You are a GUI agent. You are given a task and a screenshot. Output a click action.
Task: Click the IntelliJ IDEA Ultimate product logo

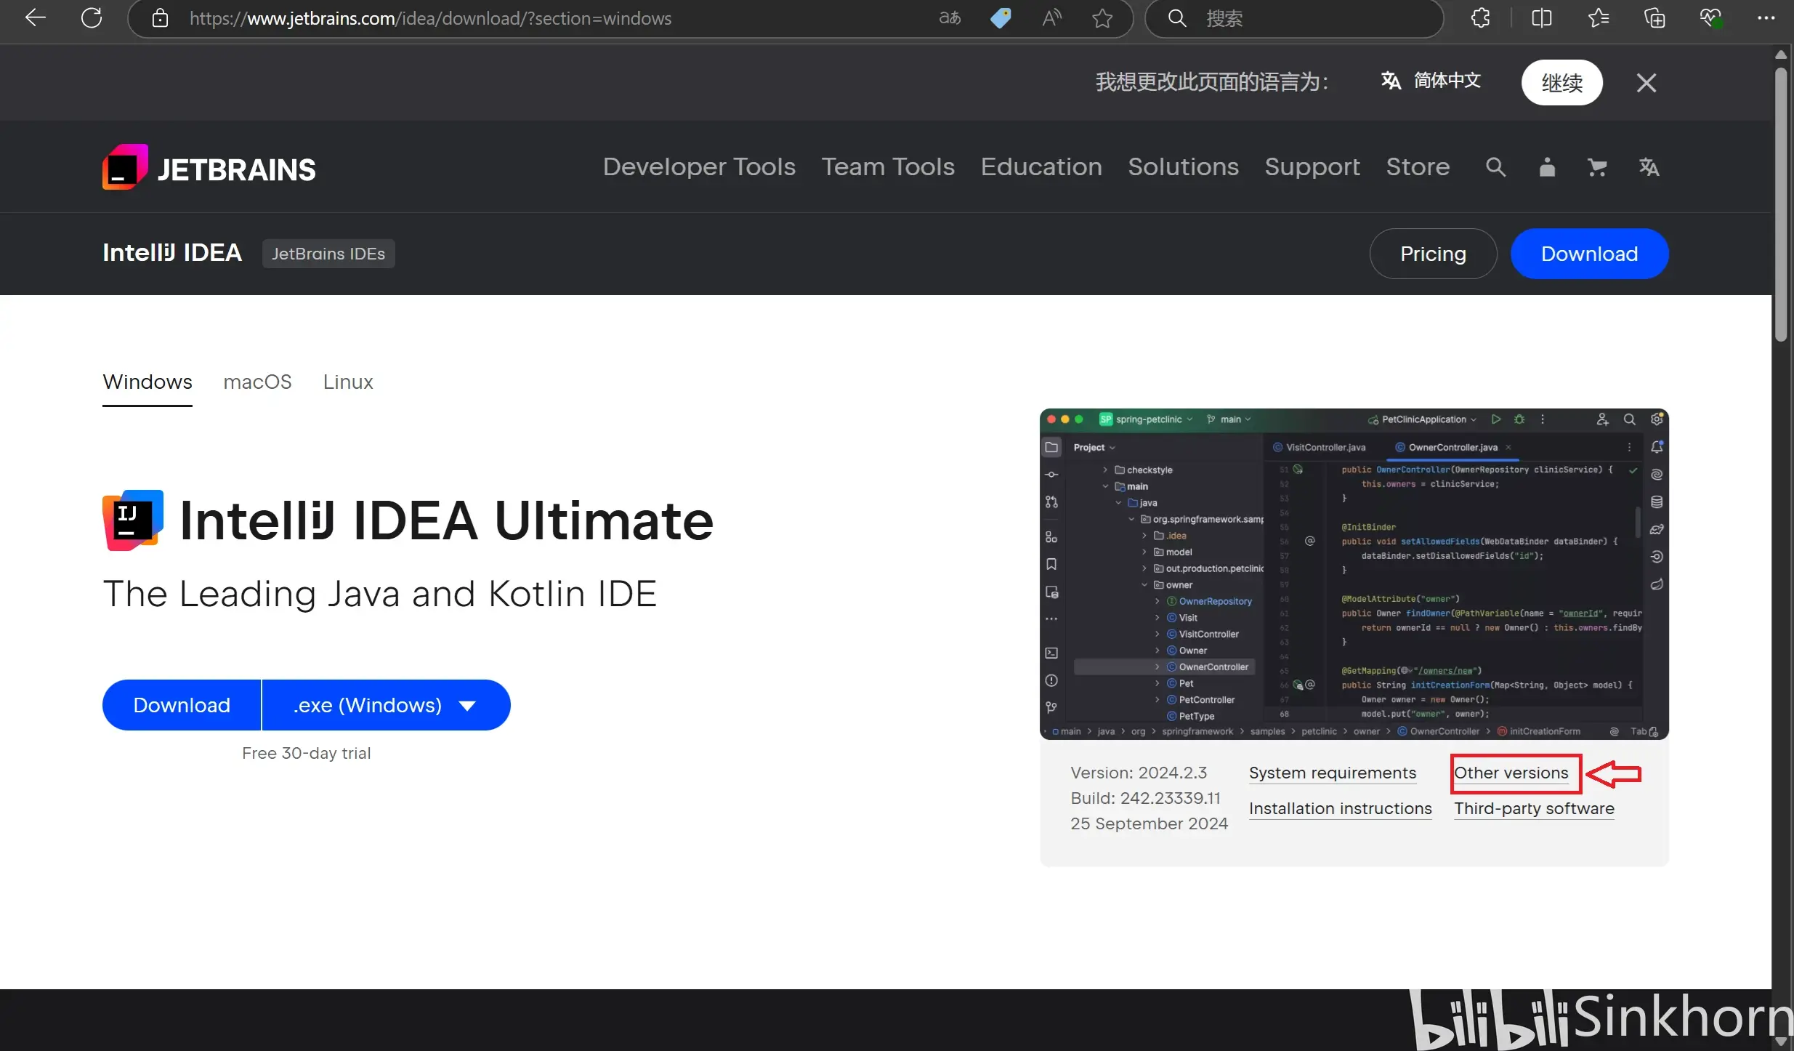pos(133,520)
